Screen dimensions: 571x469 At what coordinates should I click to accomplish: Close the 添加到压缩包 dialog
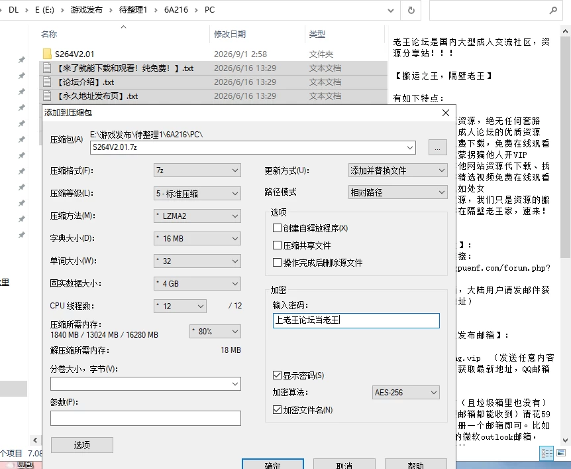coord(445,113)
